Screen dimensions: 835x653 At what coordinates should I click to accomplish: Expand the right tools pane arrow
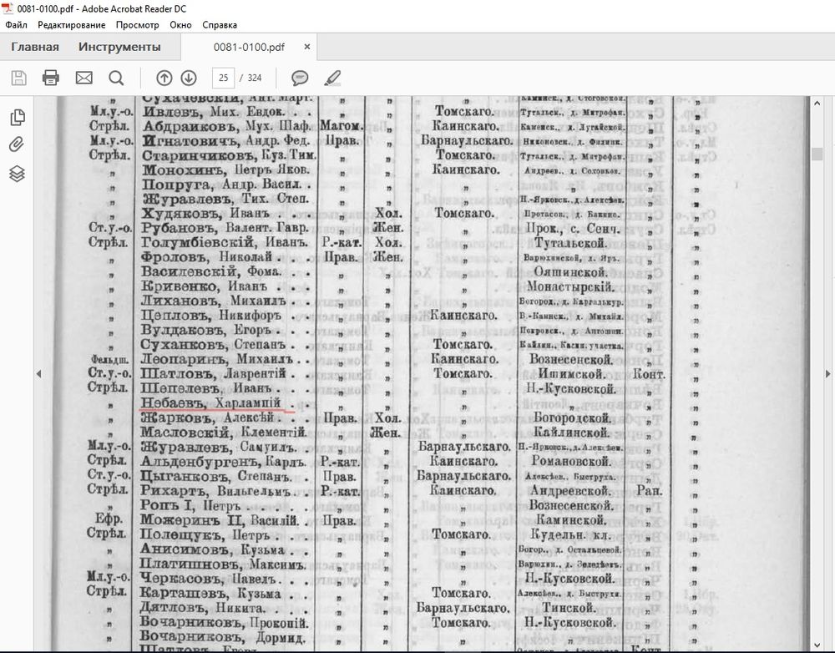coord(827,374)
